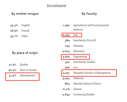Select the Interfaculty Studies label
Image resolution: width=127 pixels, height=102 pixels.
(x=84, y=62)
